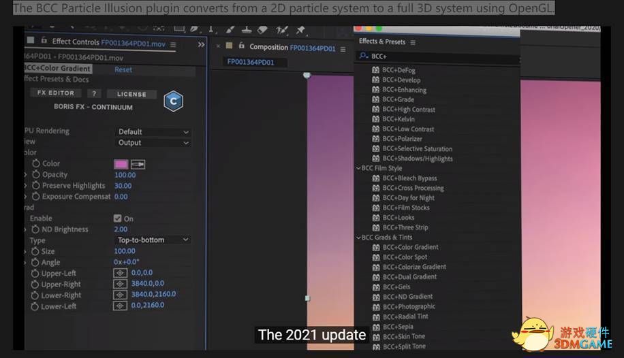
Task: Select the Pen tool in toolbar
Action: tap(195, 29)
